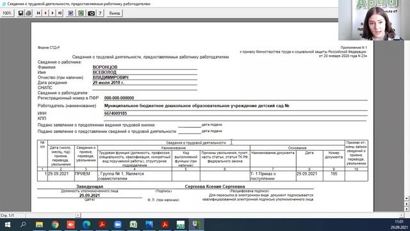Click the vertical scrollbar down arrow
The width and height of the screenshot is (410, 231).
[x=407, y=198]
